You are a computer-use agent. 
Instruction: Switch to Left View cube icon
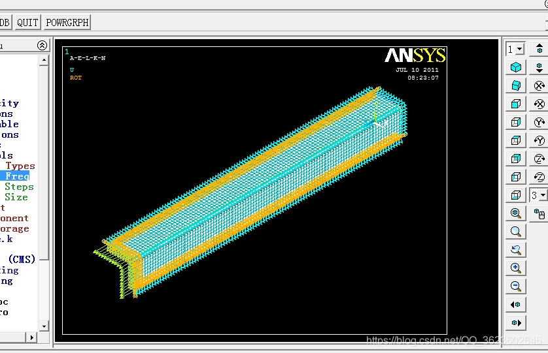516,177
